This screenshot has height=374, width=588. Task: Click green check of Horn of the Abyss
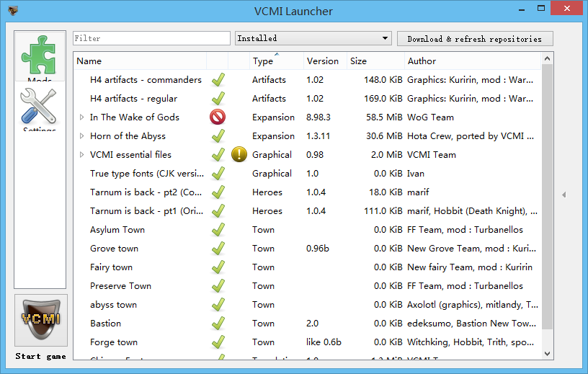(x=218, y=135)
